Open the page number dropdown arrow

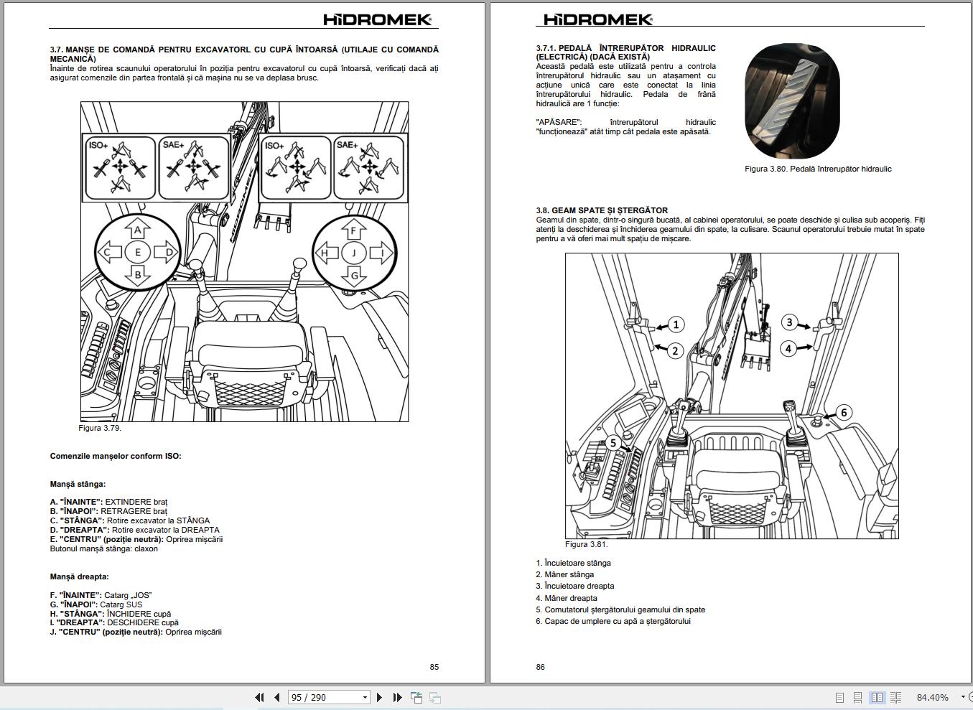pyautogui.click(x=365, y=697)
